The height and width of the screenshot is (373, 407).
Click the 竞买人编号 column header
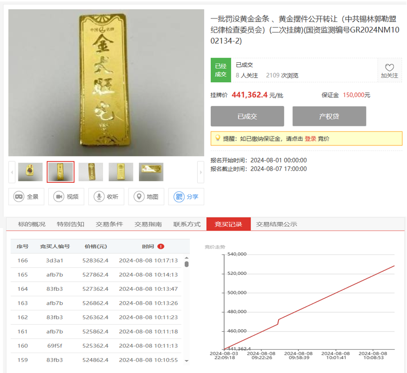(x=55, y=247)
